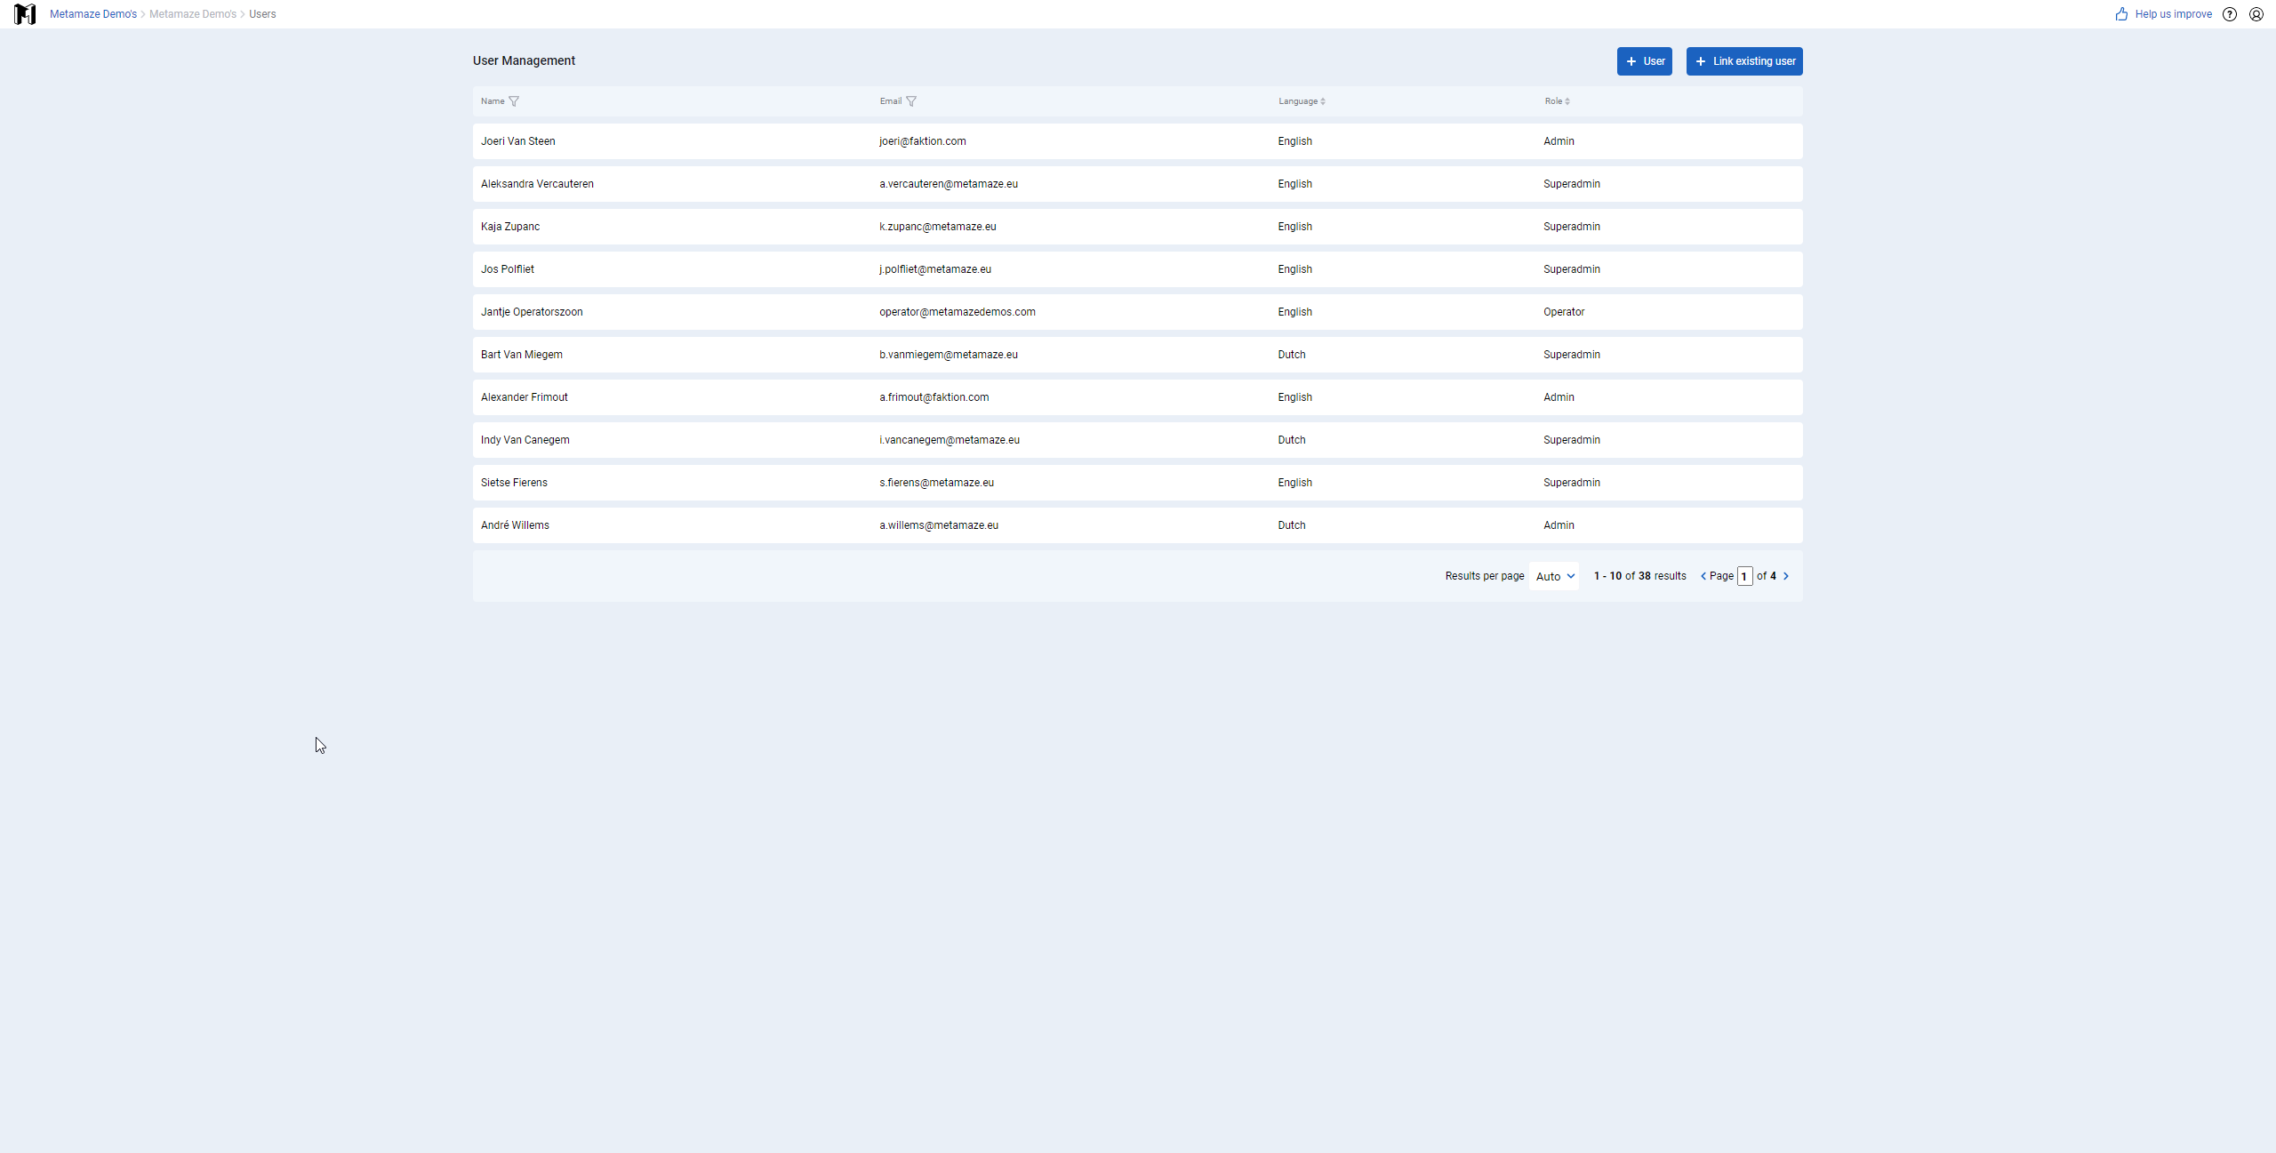Click Sietse Fierens name cell
2276x1153 pixels.
point(514,483)
